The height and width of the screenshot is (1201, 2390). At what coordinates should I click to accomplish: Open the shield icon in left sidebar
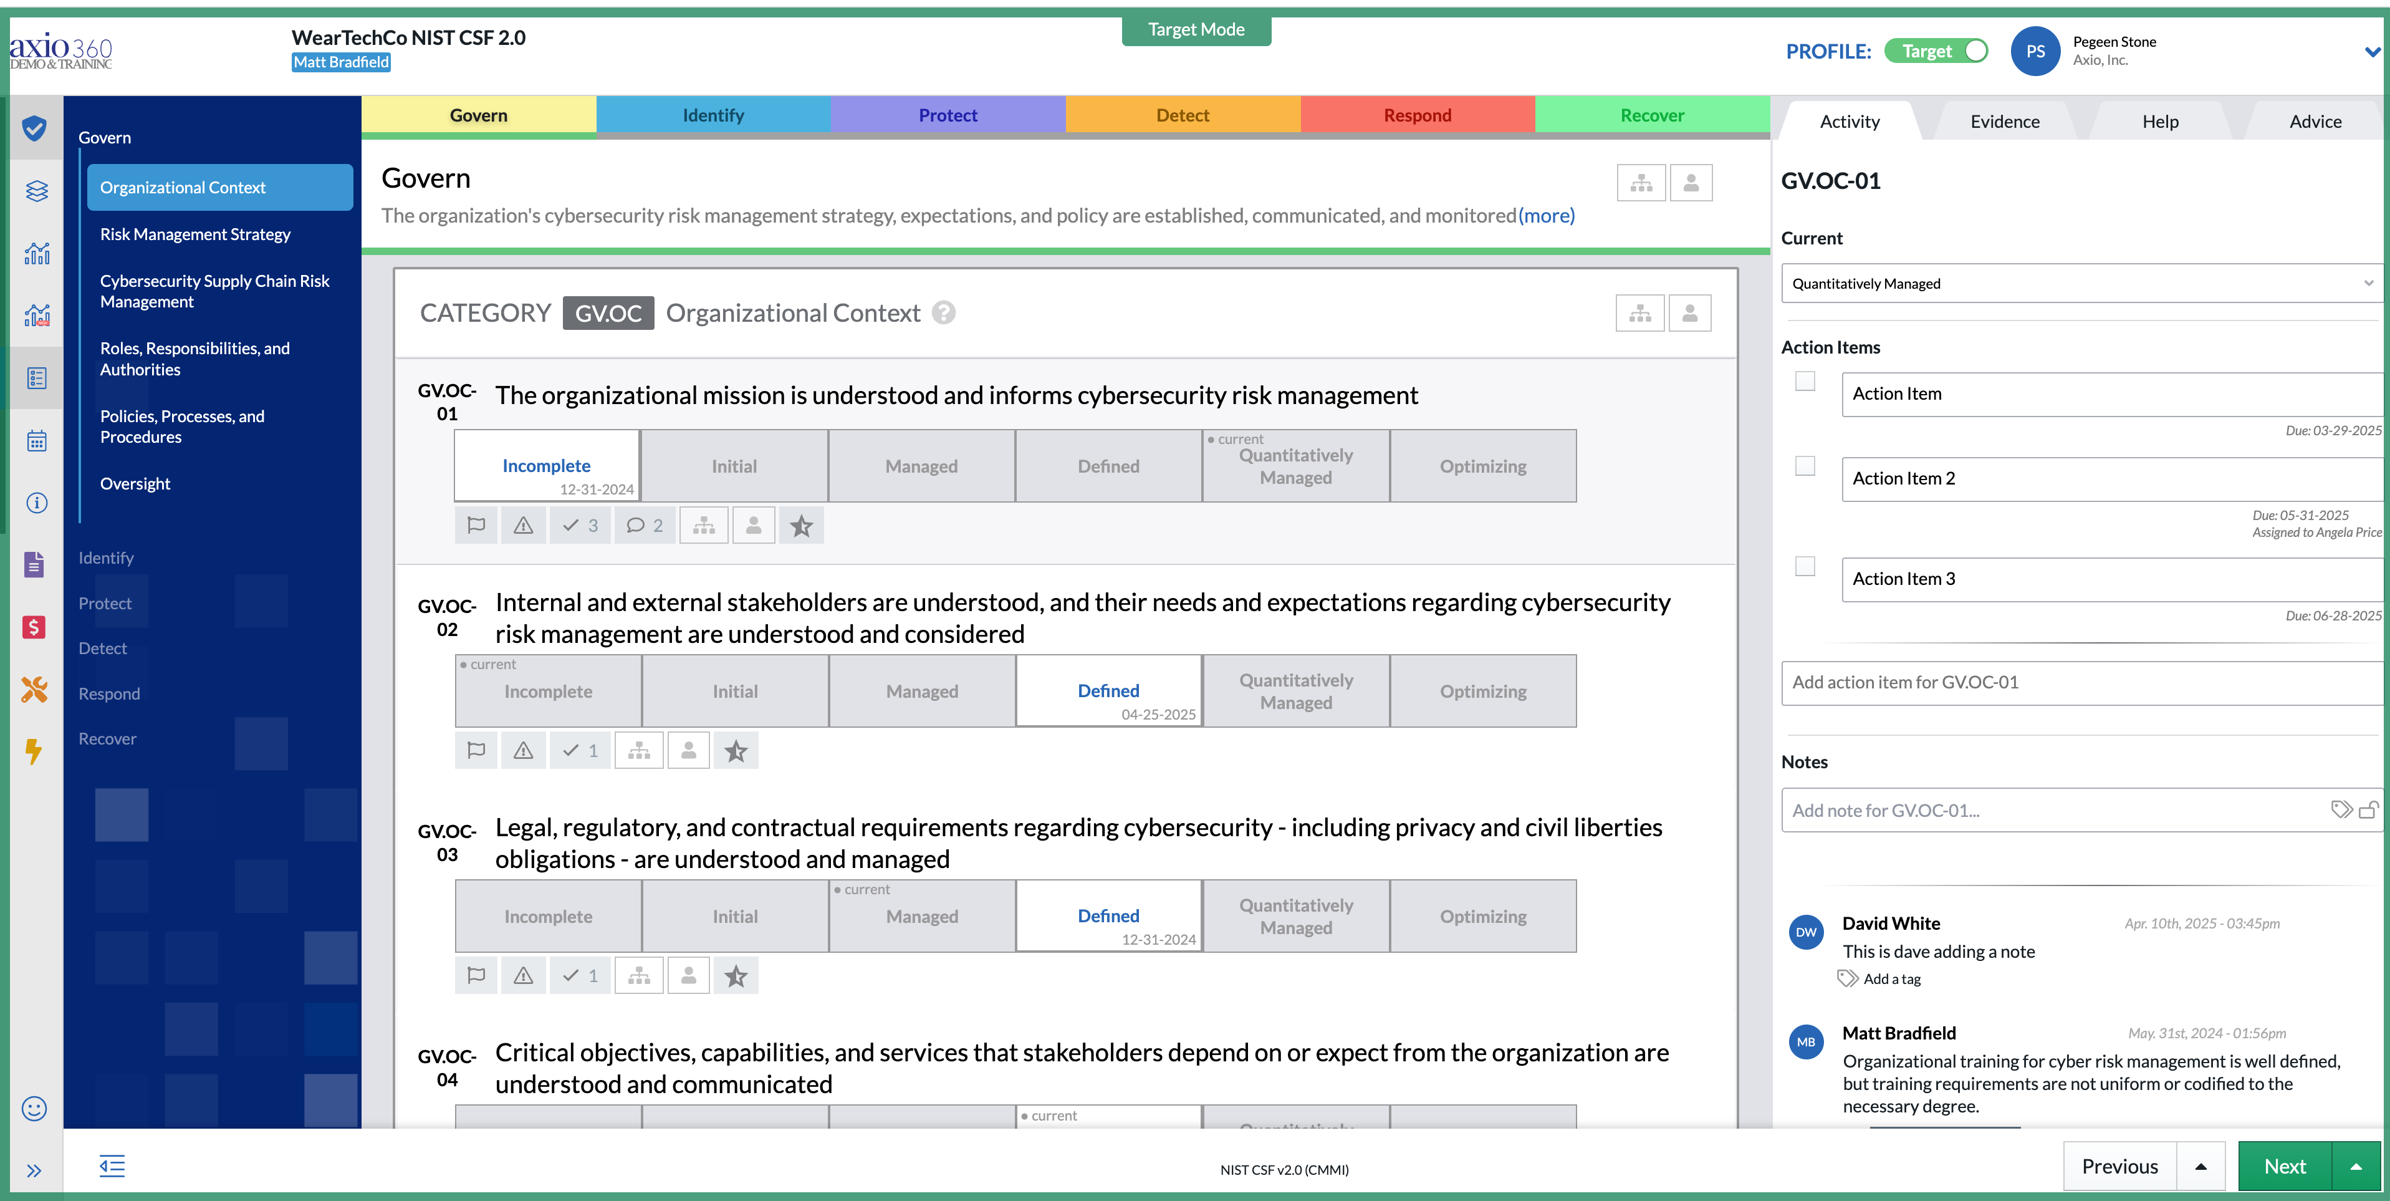(34, 128)
